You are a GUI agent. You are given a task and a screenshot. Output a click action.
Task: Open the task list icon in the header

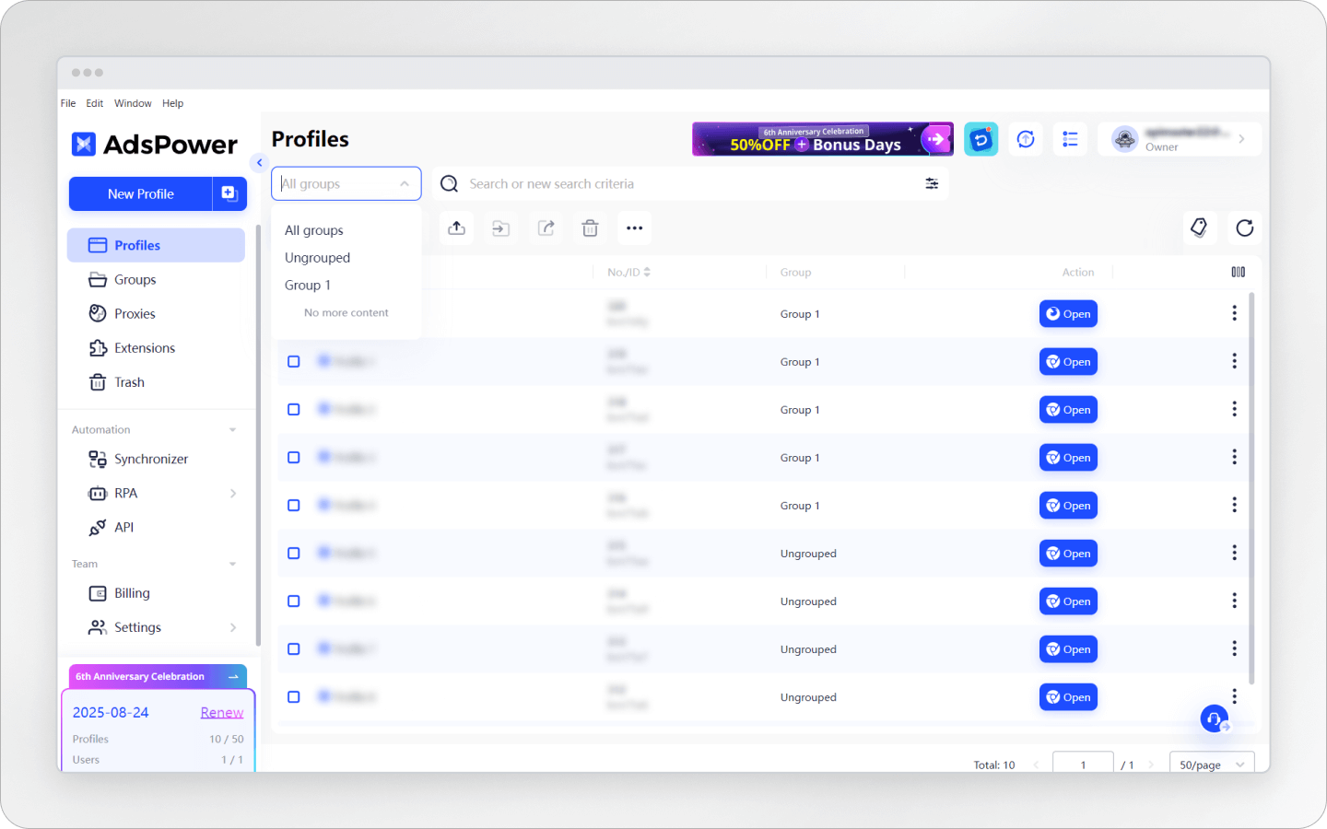[1070, 139]
